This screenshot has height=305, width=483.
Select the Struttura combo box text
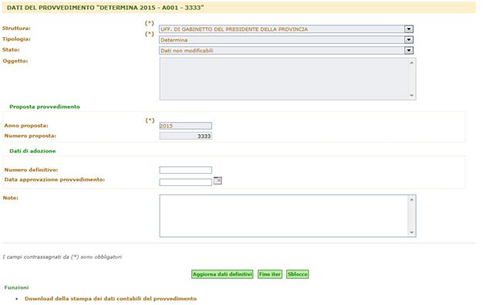(x=282, y=29)
